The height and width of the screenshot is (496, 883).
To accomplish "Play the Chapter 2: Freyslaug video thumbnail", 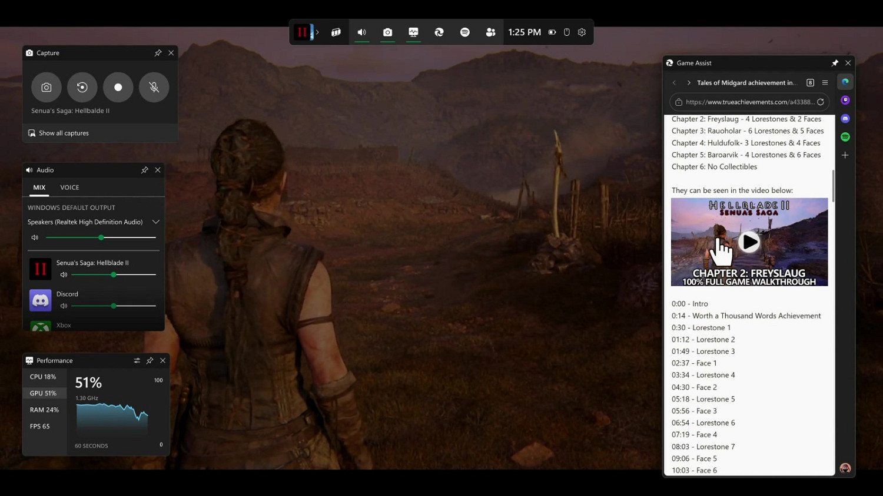I will (x=749, y=242).
